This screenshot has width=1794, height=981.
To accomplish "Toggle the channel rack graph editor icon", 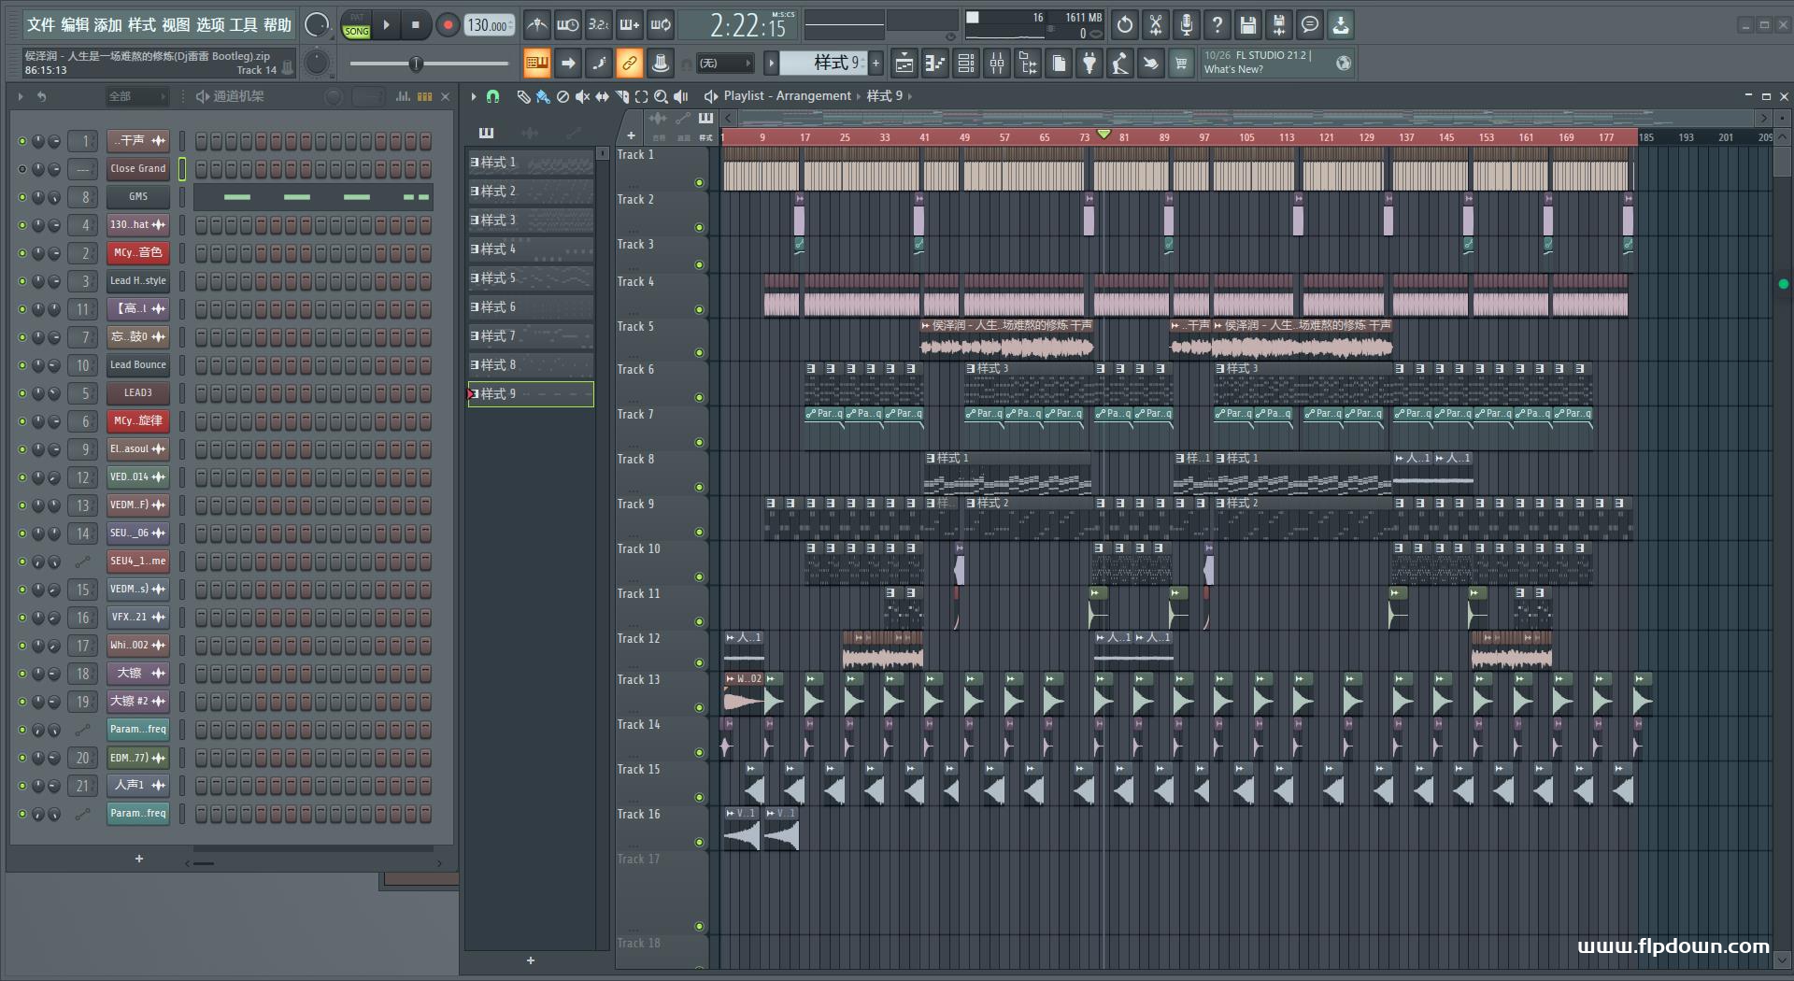I will [x=403, y=96].
